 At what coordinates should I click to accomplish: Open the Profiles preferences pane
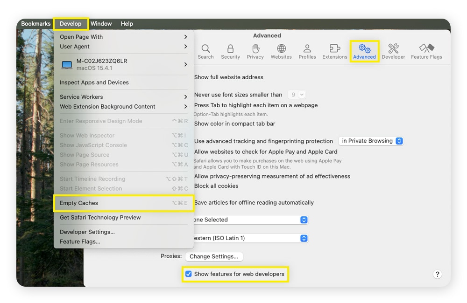[307, 52]
